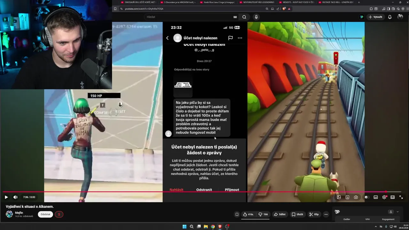Click the Sdílet share button

[x=280, y=214]
